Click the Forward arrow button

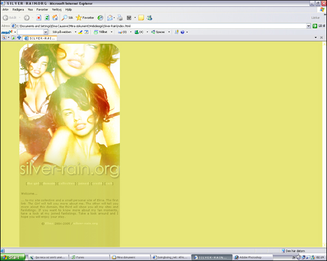(x=27, y=18)
